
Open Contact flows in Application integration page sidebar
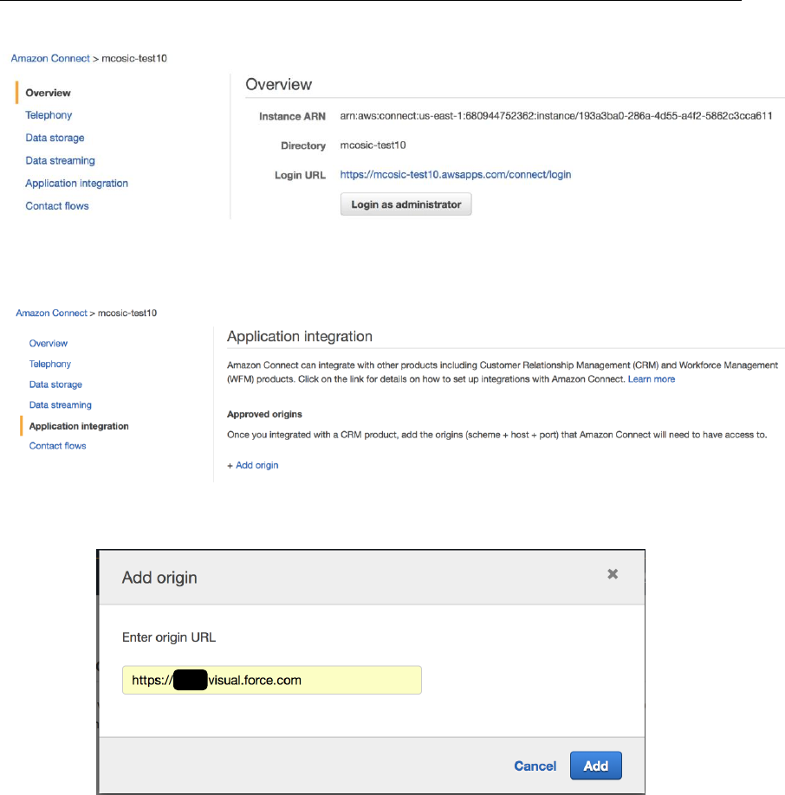57,446
